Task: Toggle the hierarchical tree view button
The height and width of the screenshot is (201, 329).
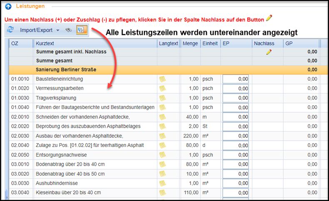Action: pos(82,30)
